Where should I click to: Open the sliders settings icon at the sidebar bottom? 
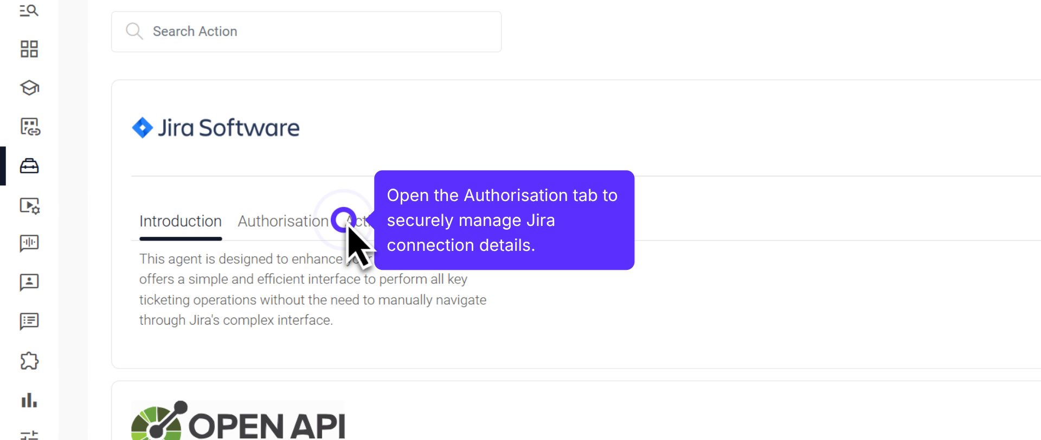pos(29,435)
